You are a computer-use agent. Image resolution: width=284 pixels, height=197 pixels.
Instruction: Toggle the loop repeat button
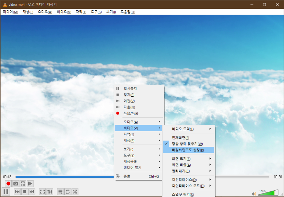[x=67, y=192]
